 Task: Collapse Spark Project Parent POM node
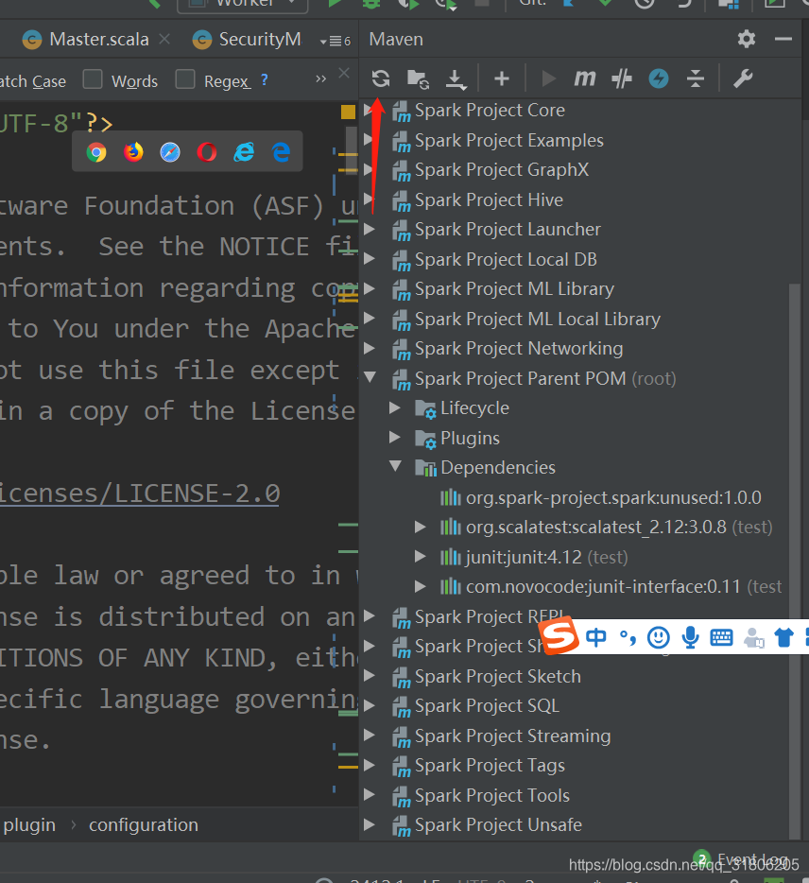coord(370,377)
